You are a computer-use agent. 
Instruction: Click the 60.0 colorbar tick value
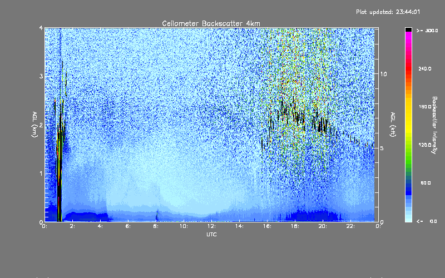click(x=426, y=183)
